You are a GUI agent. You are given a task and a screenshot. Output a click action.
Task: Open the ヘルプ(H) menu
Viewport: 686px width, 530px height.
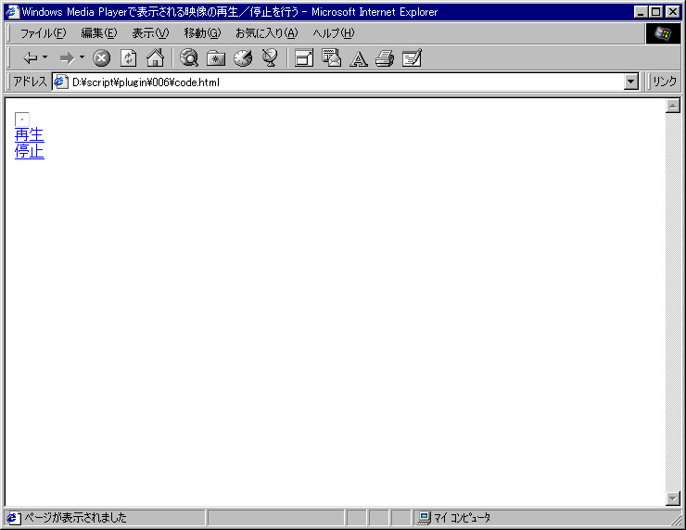point(334,33)
